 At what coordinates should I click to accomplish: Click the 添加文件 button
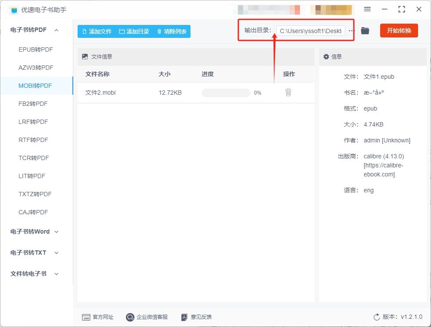tap(97, 31)
